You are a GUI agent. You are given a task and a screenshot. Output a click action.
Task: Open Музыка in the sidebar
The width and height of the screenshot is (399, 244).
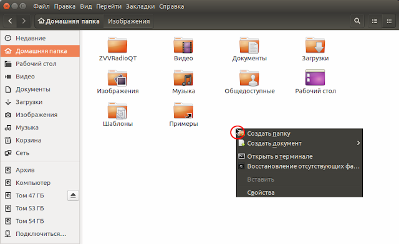40,128
